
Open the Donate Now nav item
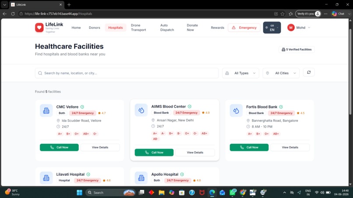(192, 28)
